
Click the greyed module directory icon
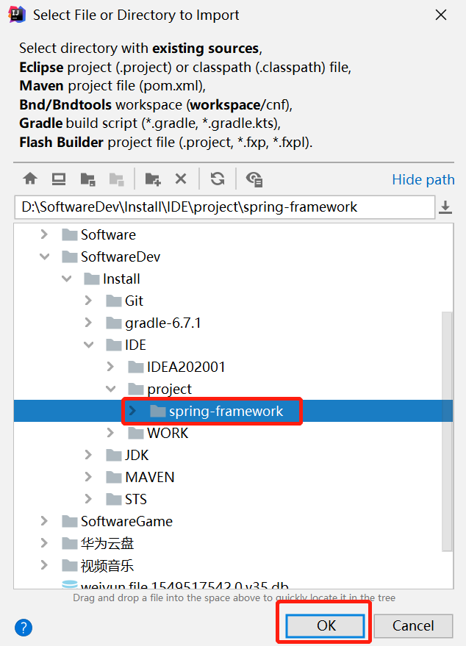pos(117,179)
